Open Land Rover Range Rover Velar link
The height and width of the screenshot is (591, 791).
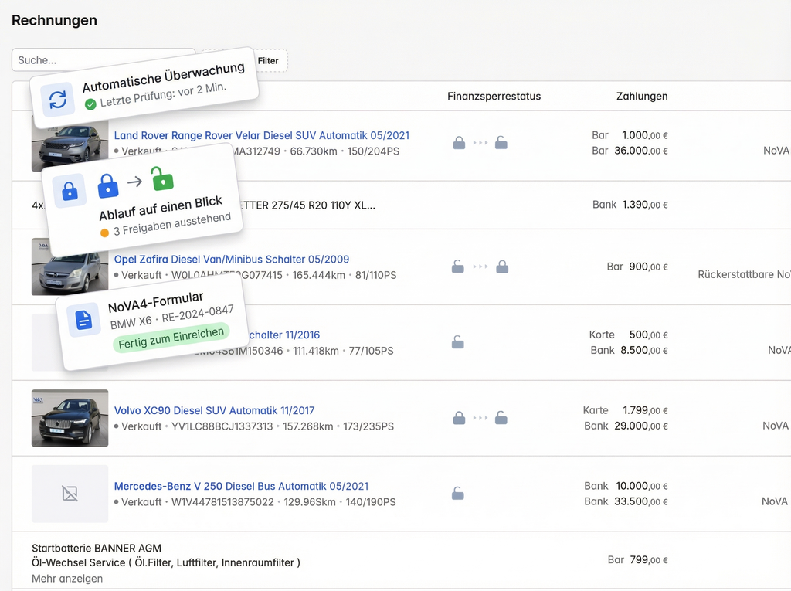262,135
